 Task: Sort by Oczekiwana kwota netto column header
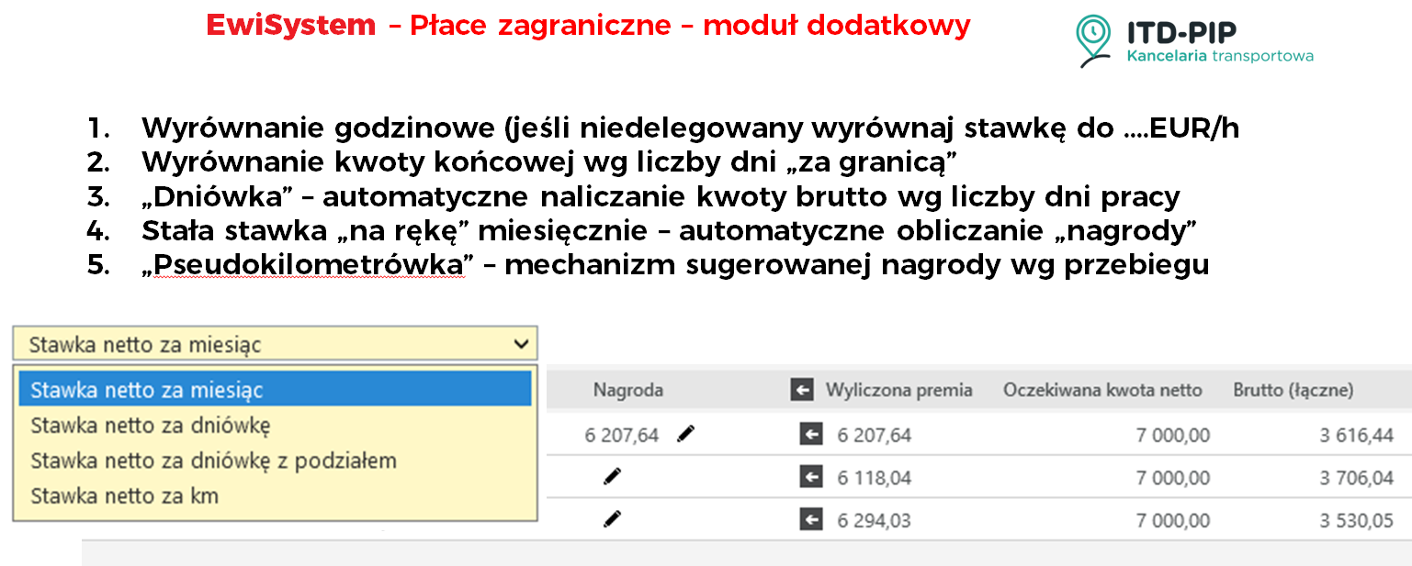click(1101, 391)
